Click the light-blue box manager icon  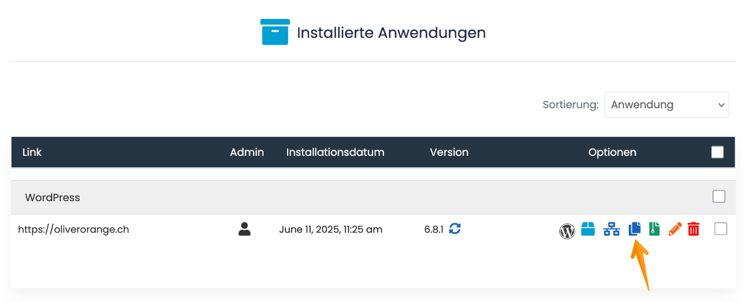point(588,229)
